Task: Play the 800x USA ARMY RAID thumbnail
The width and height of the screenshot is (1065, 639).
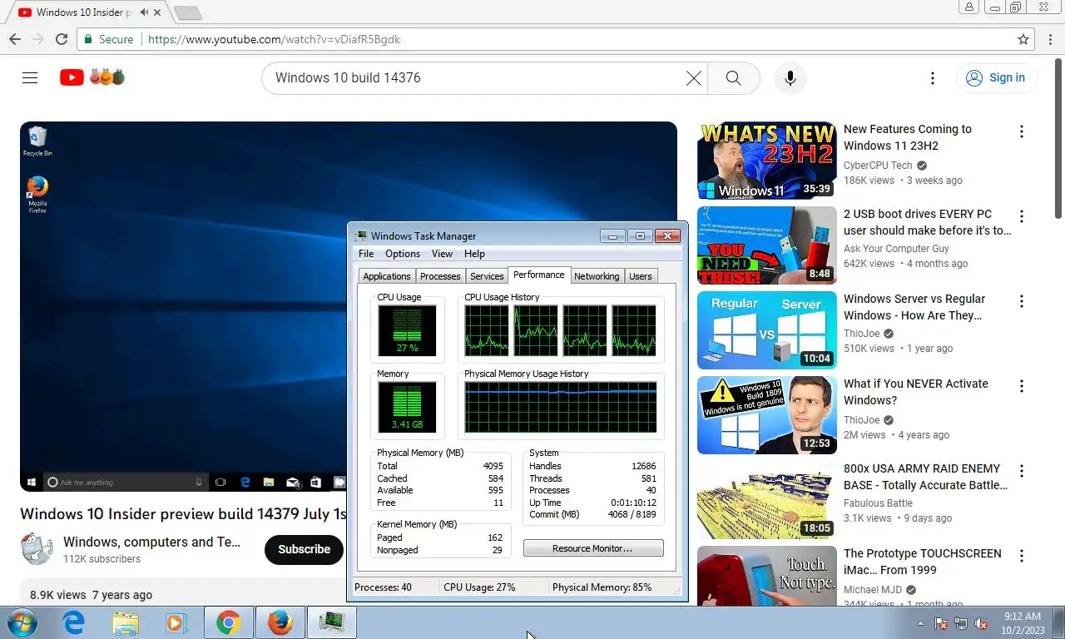Action: point(767,500)
